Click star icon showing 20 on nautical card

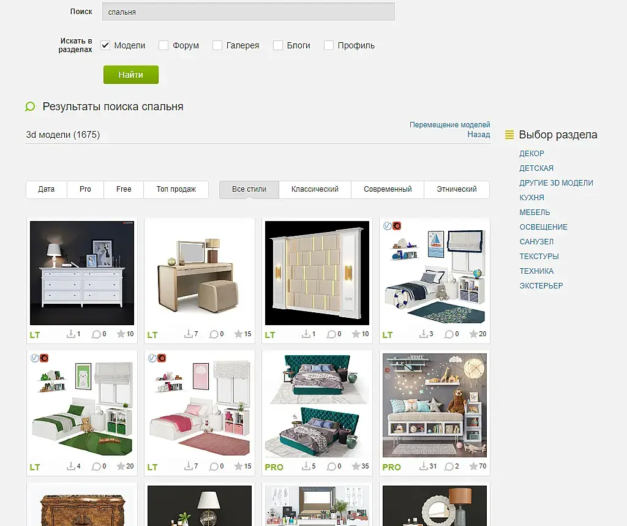(x=473, y=334)
